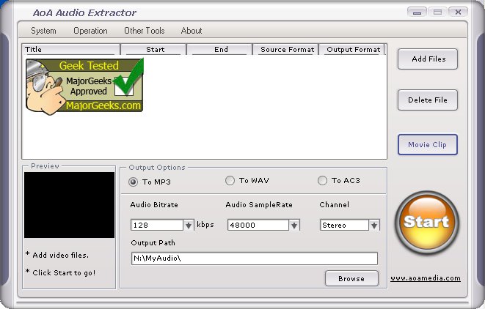
Task: Hit the orange Start button
Action: [x=427, y=223]
